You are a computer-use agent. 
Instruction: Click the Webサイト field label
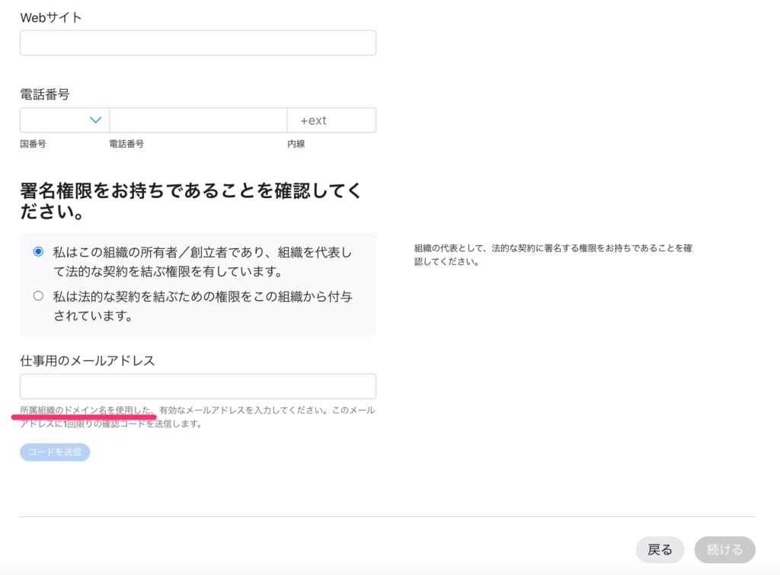point(51,18)
